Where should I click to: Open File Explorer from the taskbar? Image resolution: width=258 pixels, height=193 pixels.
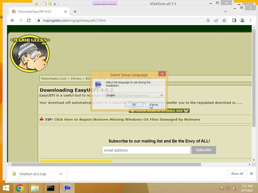coord(35,188)
